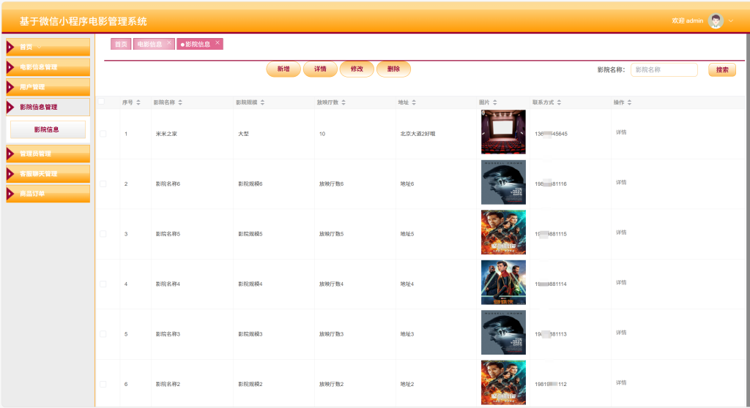
Task: Click the 地址4 cell
Action: click(407, 284)
